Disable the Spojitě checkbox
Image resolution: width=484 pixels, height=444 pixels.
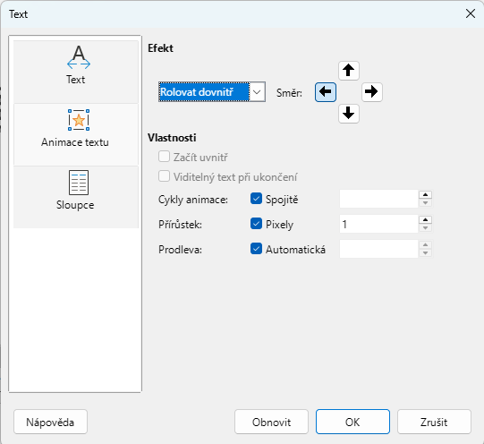click(x=256, y=199)
